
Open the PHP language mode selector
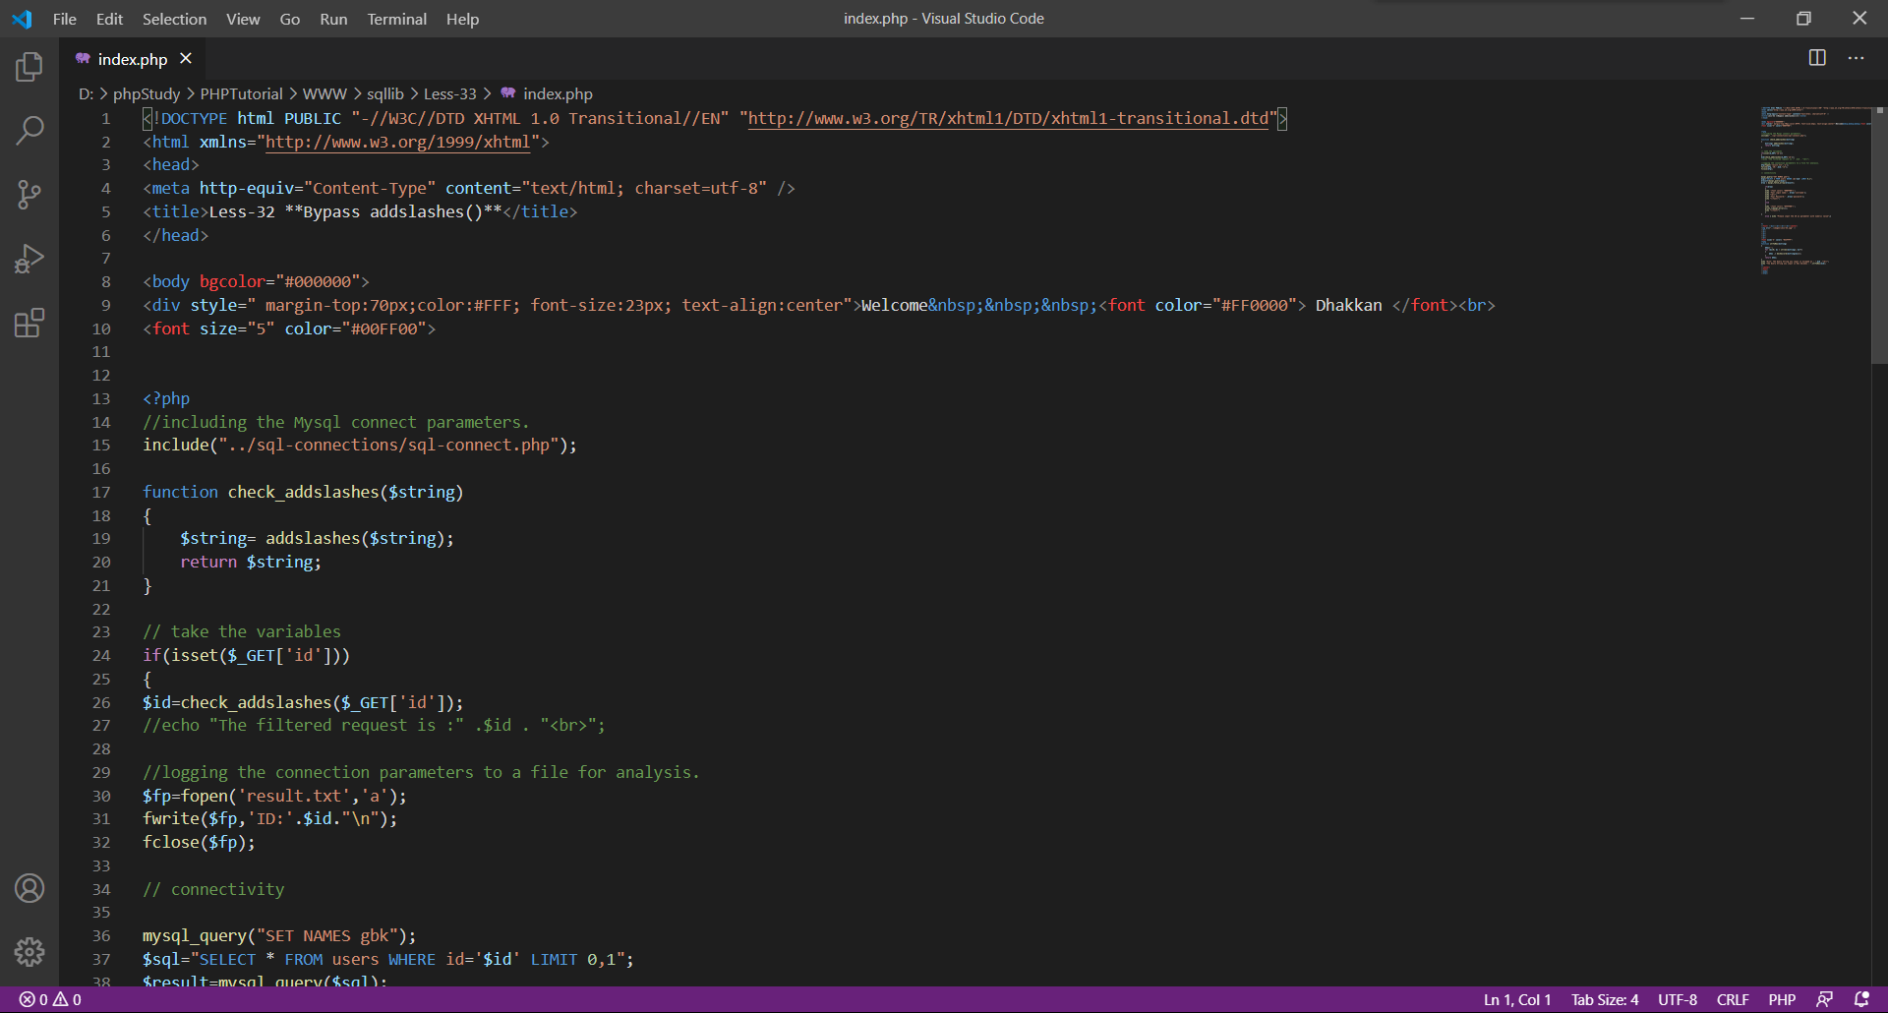pyautogui.click(x=1781, y=999)
